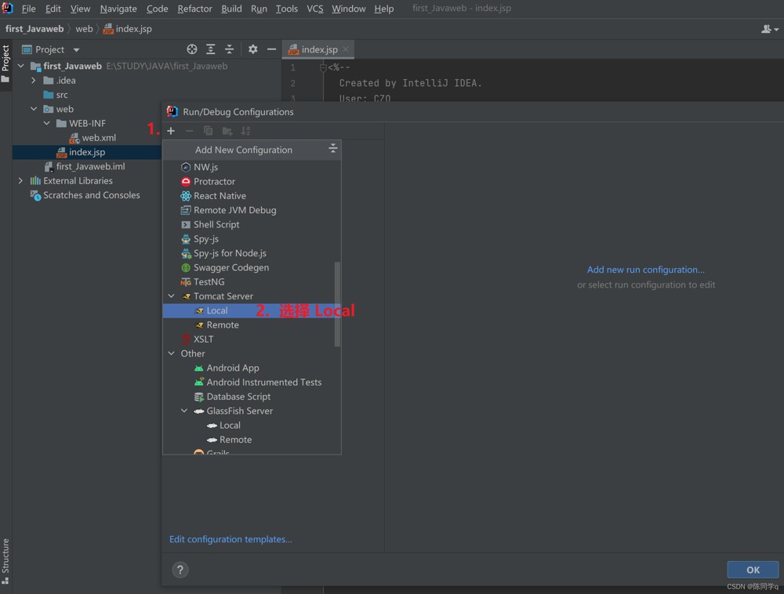784x594 pixels.
Task: Expand External Libraries node
Action: pos(20,181)
